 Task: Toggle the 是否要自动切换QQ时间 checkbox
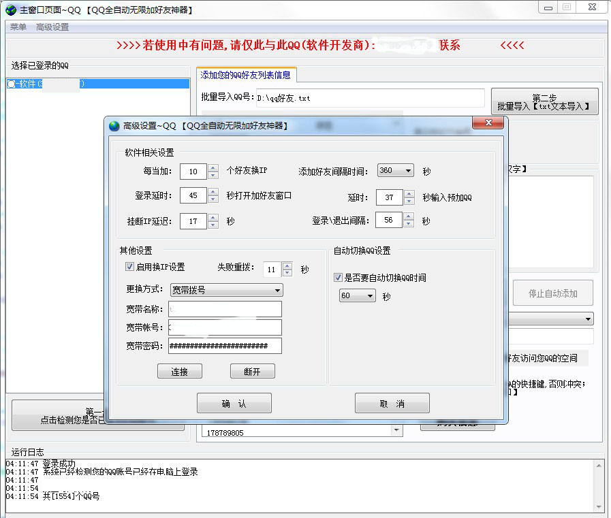pos(338,277)
